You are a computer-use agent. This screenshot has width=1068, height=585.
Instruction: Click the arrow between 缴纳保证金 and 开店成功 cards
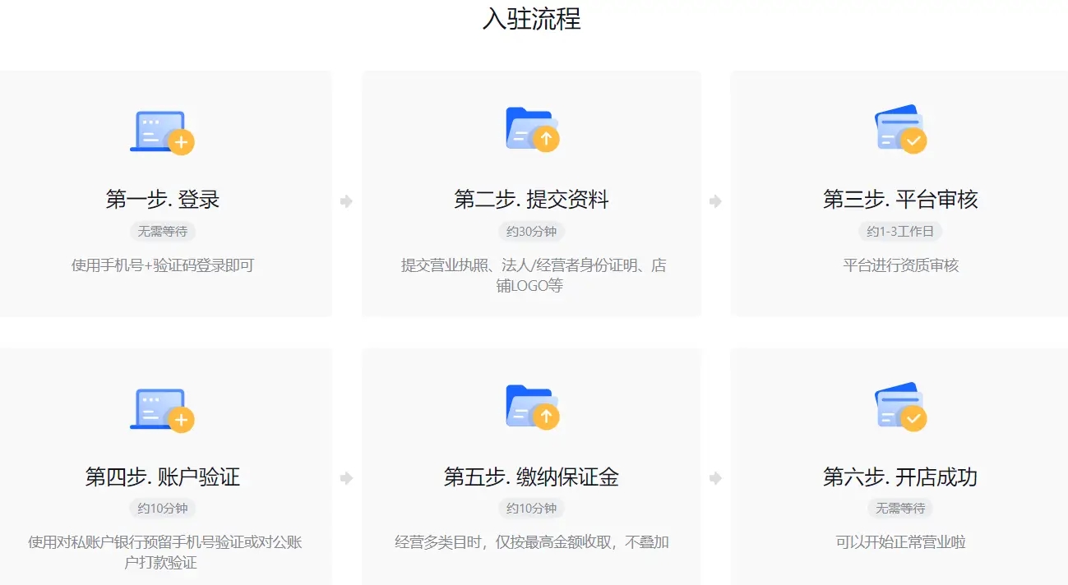715,478
